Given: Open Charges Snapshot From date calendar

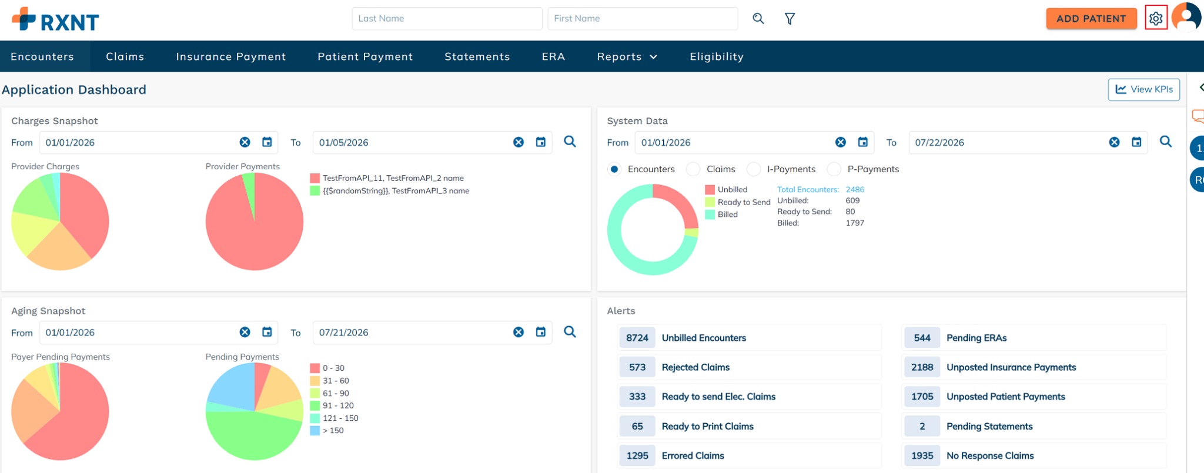Looking at the screenshot, I should pos(267,142).
